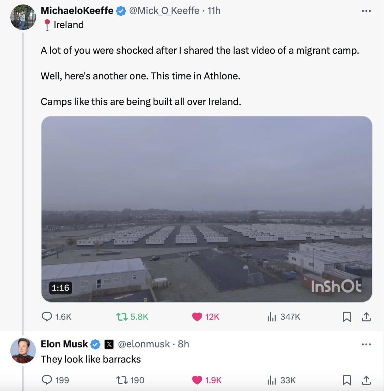Bookmark MichaeloKeeffe's Athlone post
The width and height of the screenshot is (384, 391).
click(347, 317)
